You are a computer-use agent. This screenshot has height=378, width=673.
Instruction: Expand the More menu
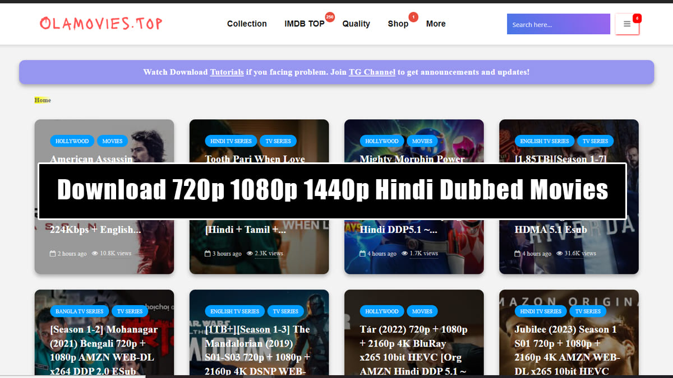click(x=436, y=24)
